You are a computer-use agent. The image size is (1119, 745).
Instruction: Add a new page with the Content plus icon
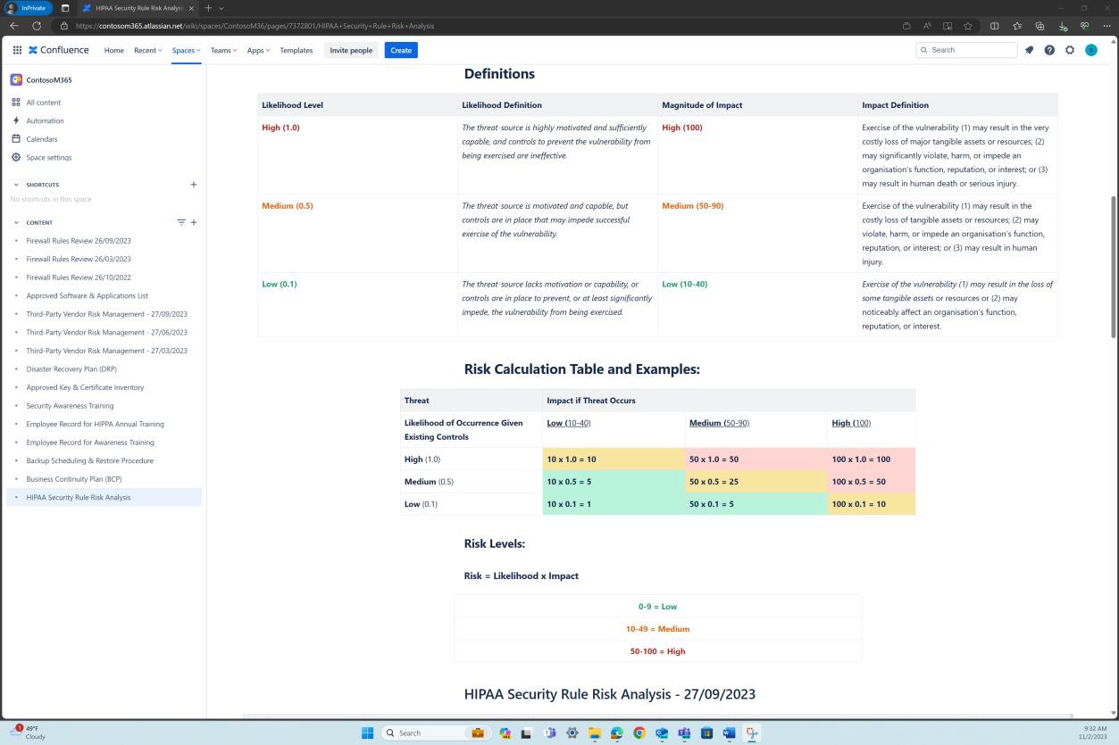[193, 222]
